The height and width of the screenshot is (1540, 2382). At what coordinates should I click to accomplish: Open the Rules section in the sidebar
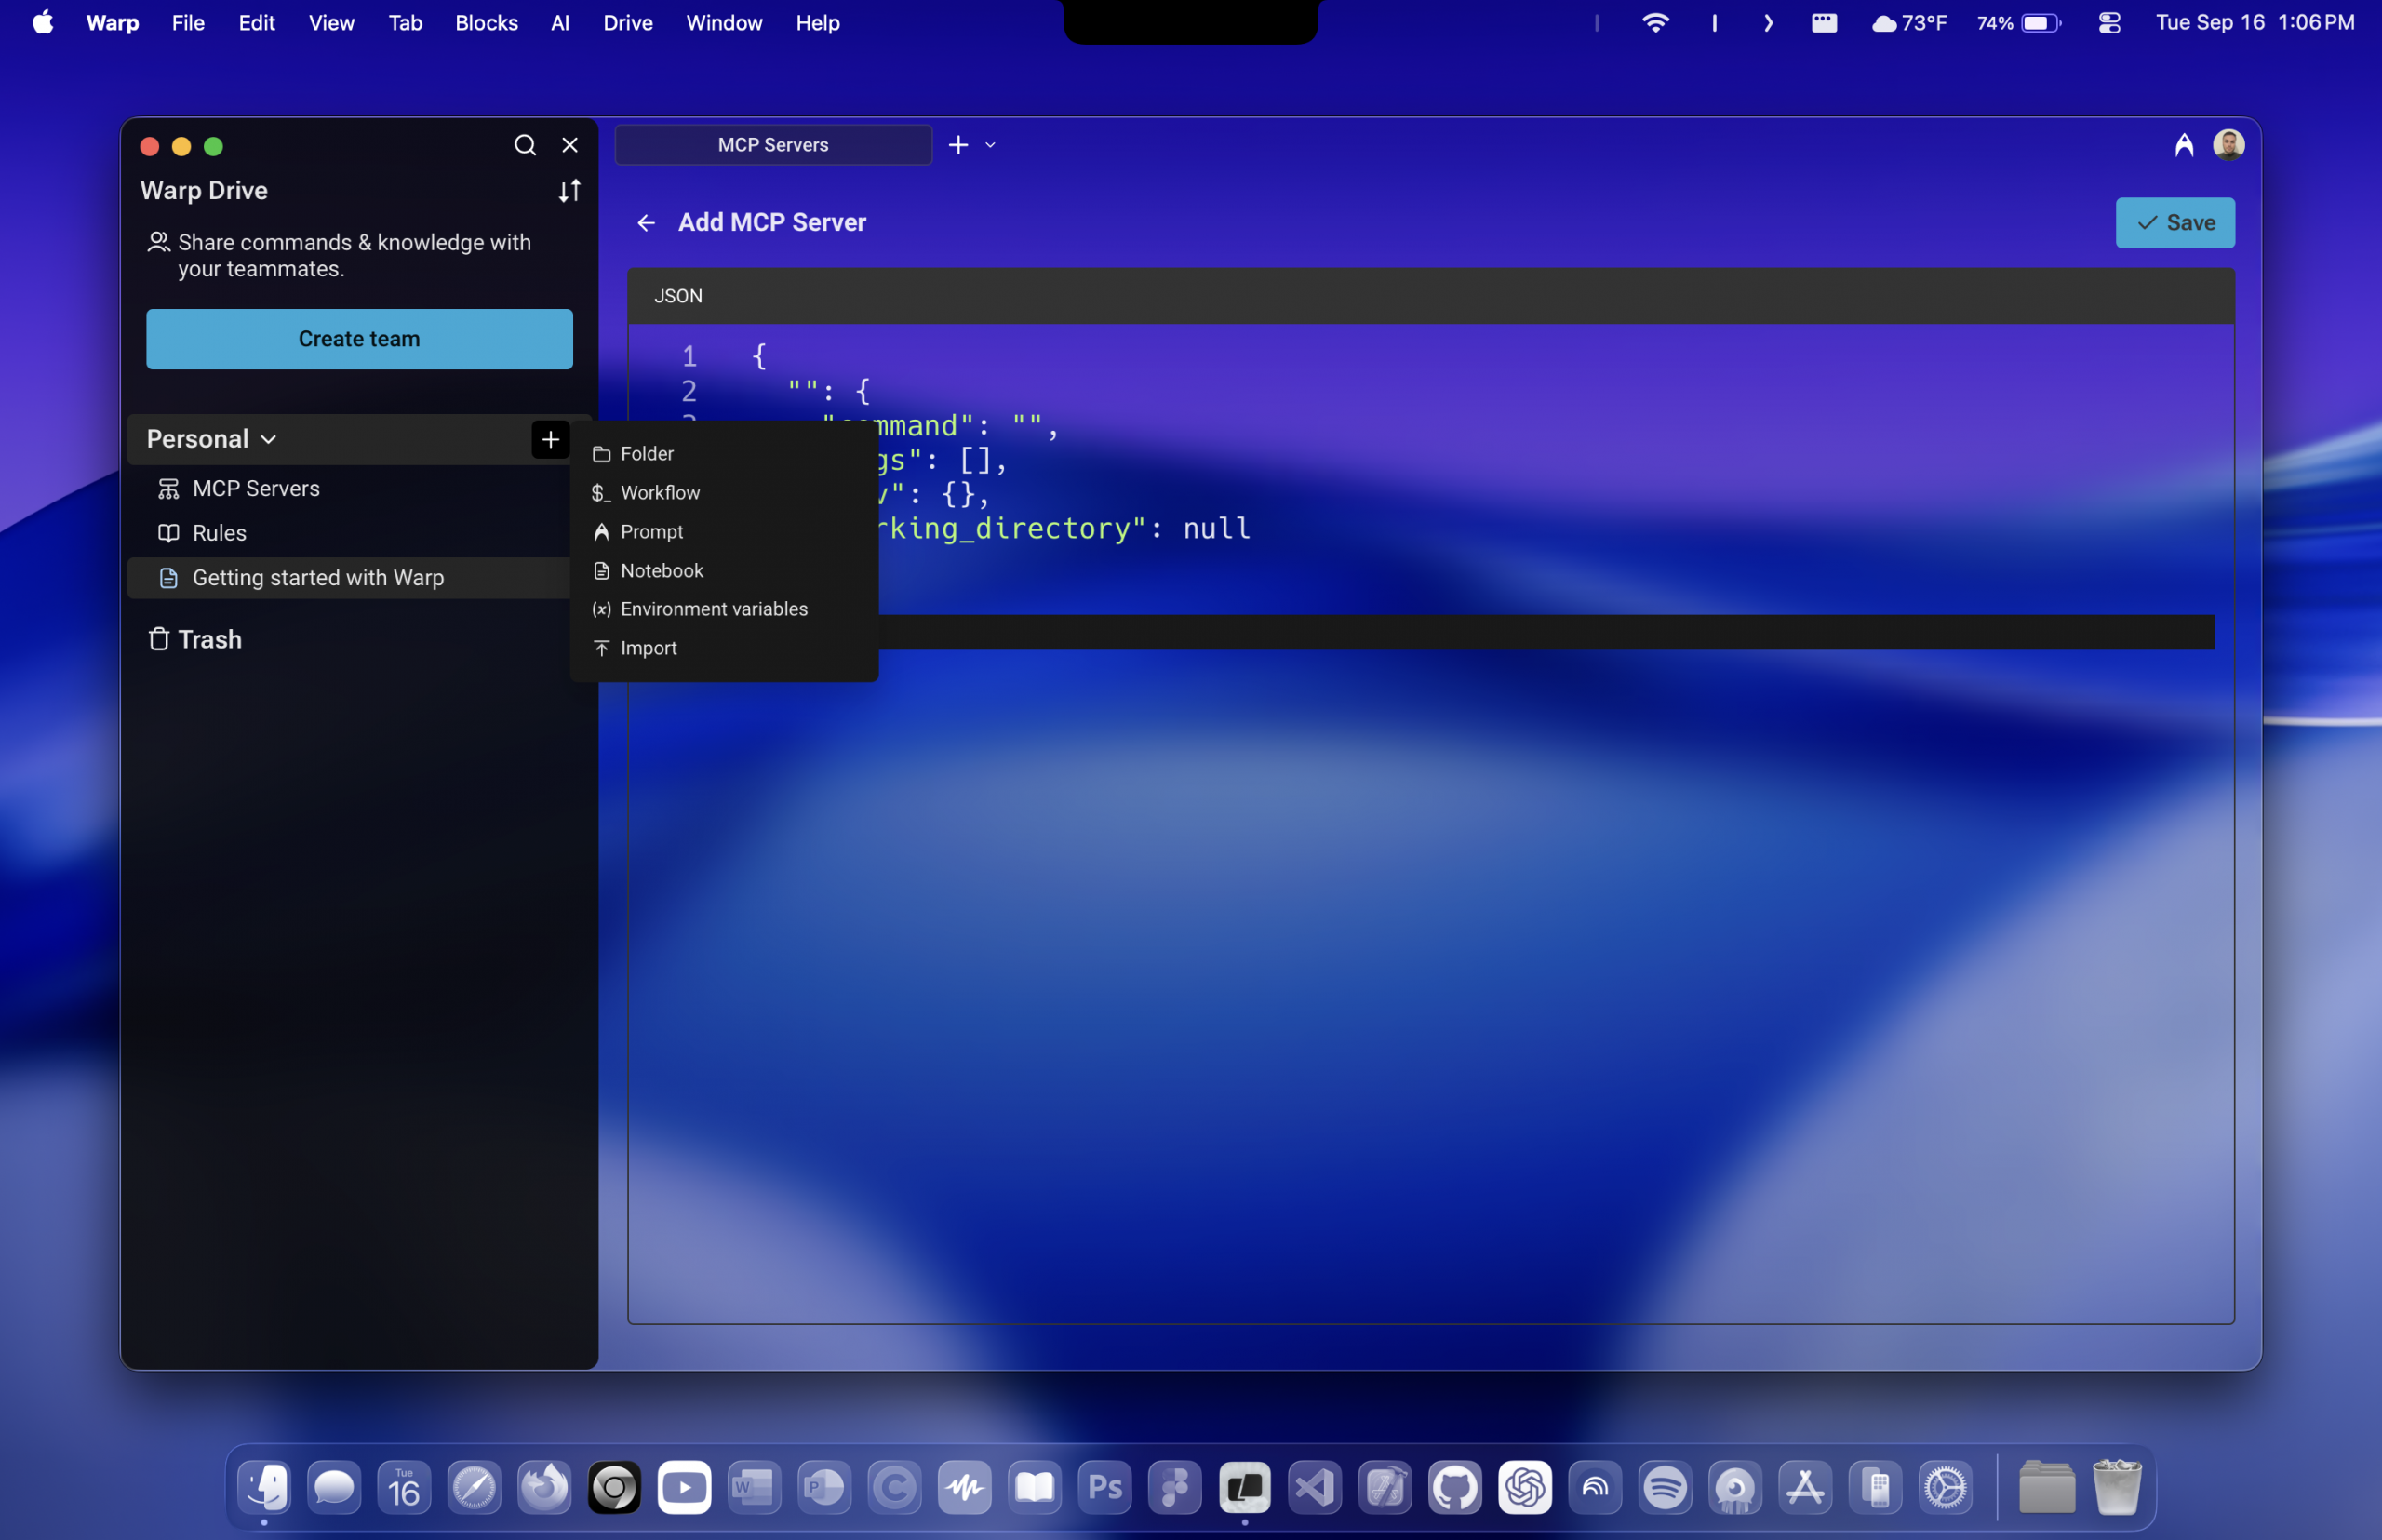(219, 533)
